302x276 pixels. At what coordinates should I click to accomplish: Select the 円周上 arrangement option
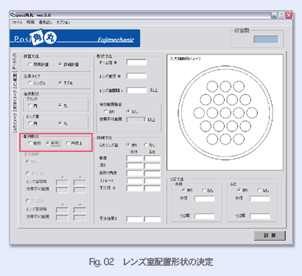(x=68, y=143)
